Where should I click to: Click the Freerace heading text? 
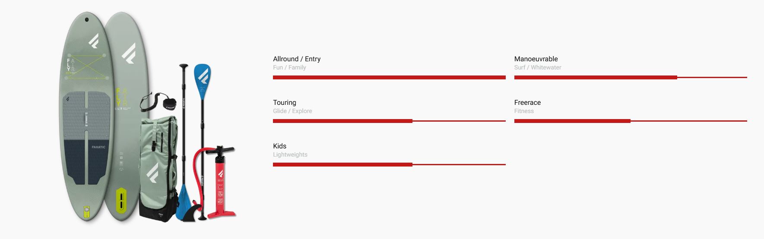coord(527,103)
